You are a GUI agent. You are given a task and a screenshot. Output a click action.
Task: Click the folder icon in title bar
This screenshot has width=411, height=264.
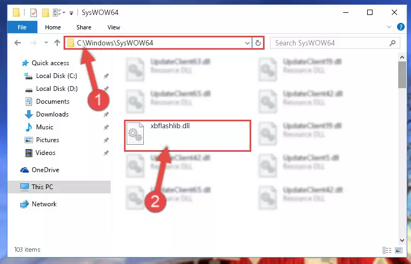click(16, 12)
